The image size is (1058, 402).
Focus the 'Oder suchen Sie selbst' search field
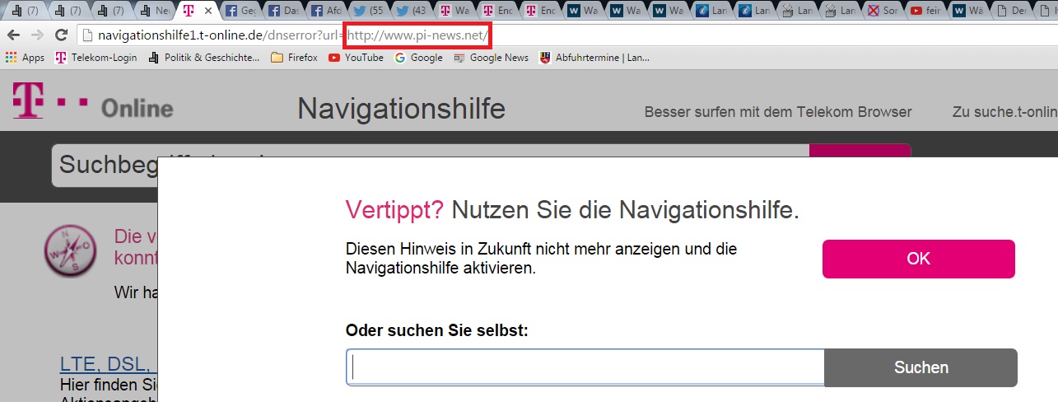click(585, 367)
